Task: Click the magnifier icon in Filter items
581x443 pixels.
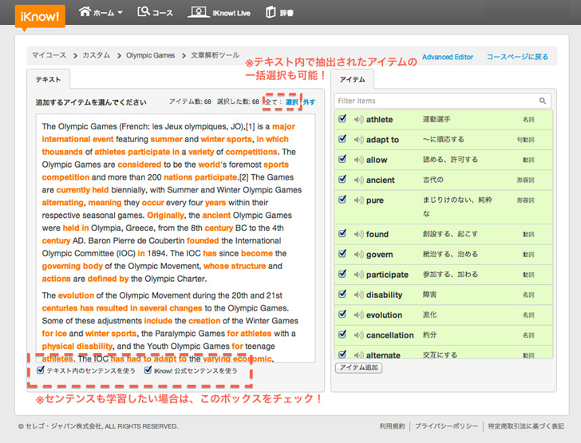Action: [542, 101]
